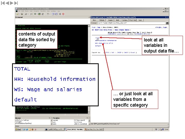The height and width of the screenshot is (139, 185).
Task: Click the Print toolbar icon
Action: click(x=26, y=14)
